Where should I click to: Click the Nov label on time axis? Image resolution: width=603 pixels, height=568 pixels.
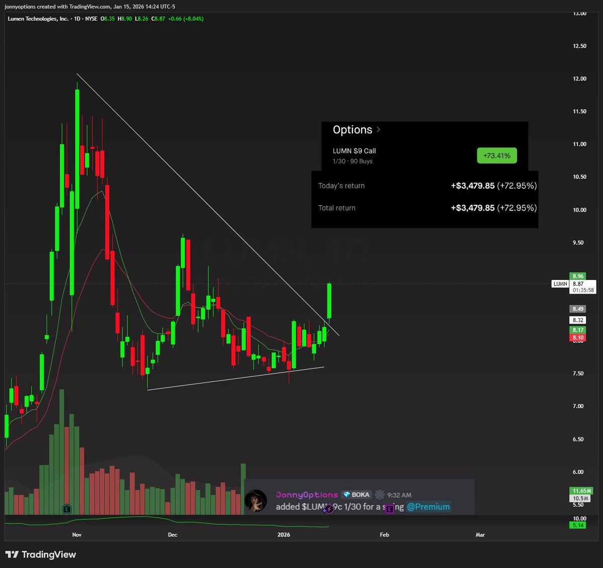77,535
